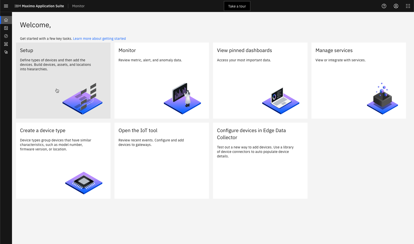Click IBM Maximo Application Suite header title
This screenshot has width=414, height=244.
click(39, 6)
